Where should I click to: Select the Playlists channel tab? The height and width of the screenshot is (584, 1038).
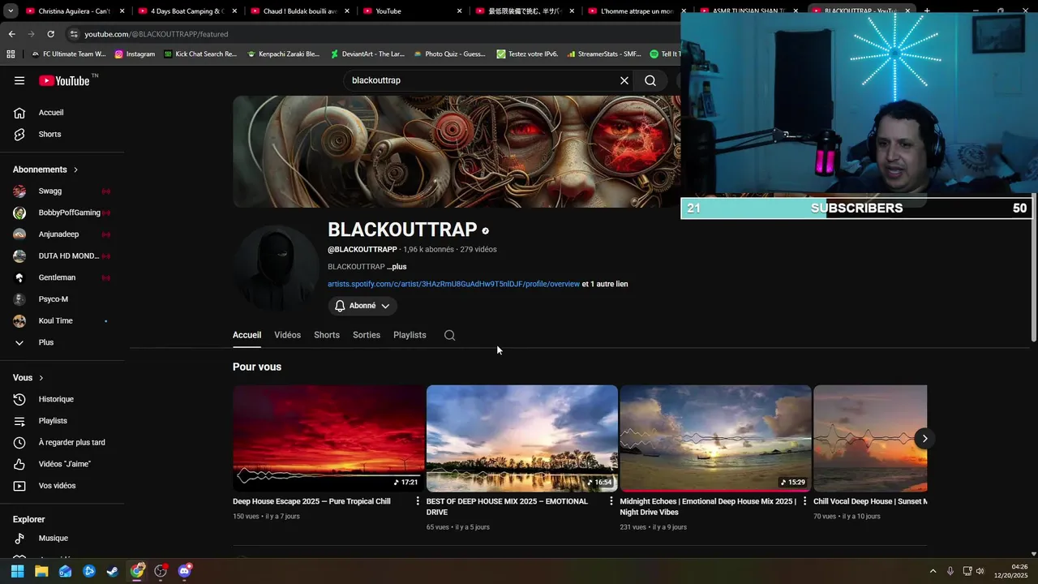click(410, 335)
